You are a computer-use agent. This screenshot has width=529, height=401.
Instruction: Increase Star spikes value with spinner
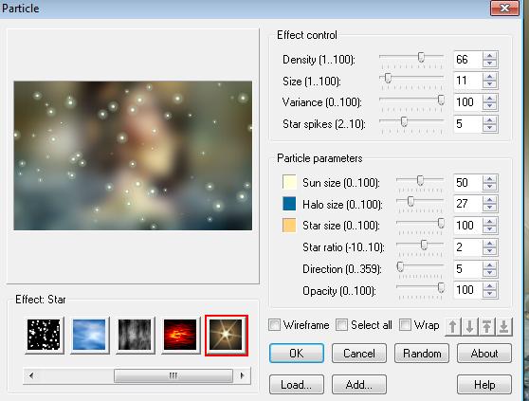489,120
